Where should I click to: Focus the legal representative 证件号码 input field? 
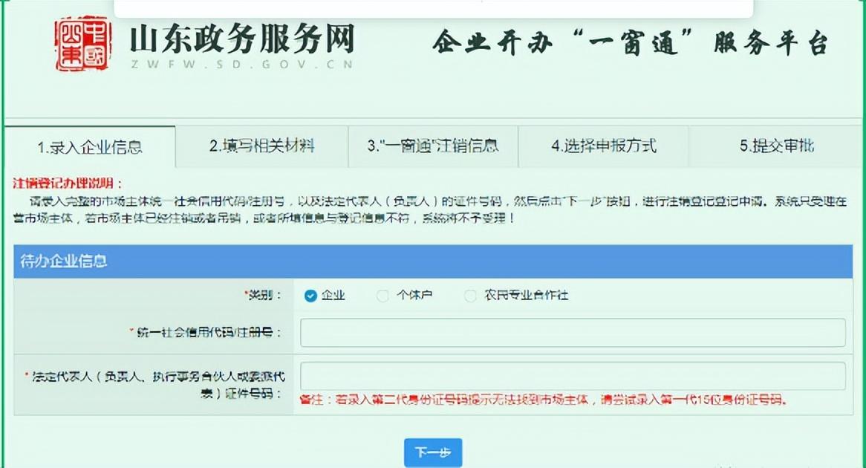[572, 376]
